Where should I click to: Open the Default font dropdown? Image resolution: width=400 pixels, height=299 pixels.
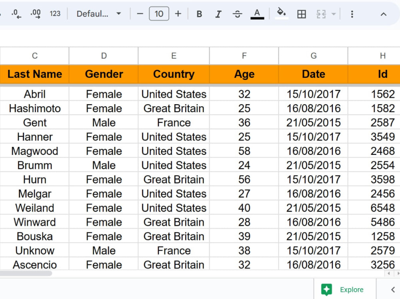pyautogui.click(x=99, y=14)
